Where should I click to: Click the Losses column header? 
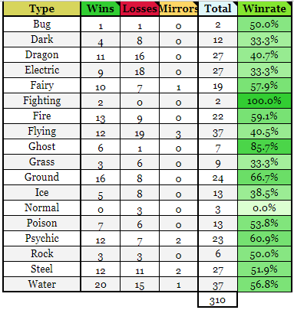(140, 9)
